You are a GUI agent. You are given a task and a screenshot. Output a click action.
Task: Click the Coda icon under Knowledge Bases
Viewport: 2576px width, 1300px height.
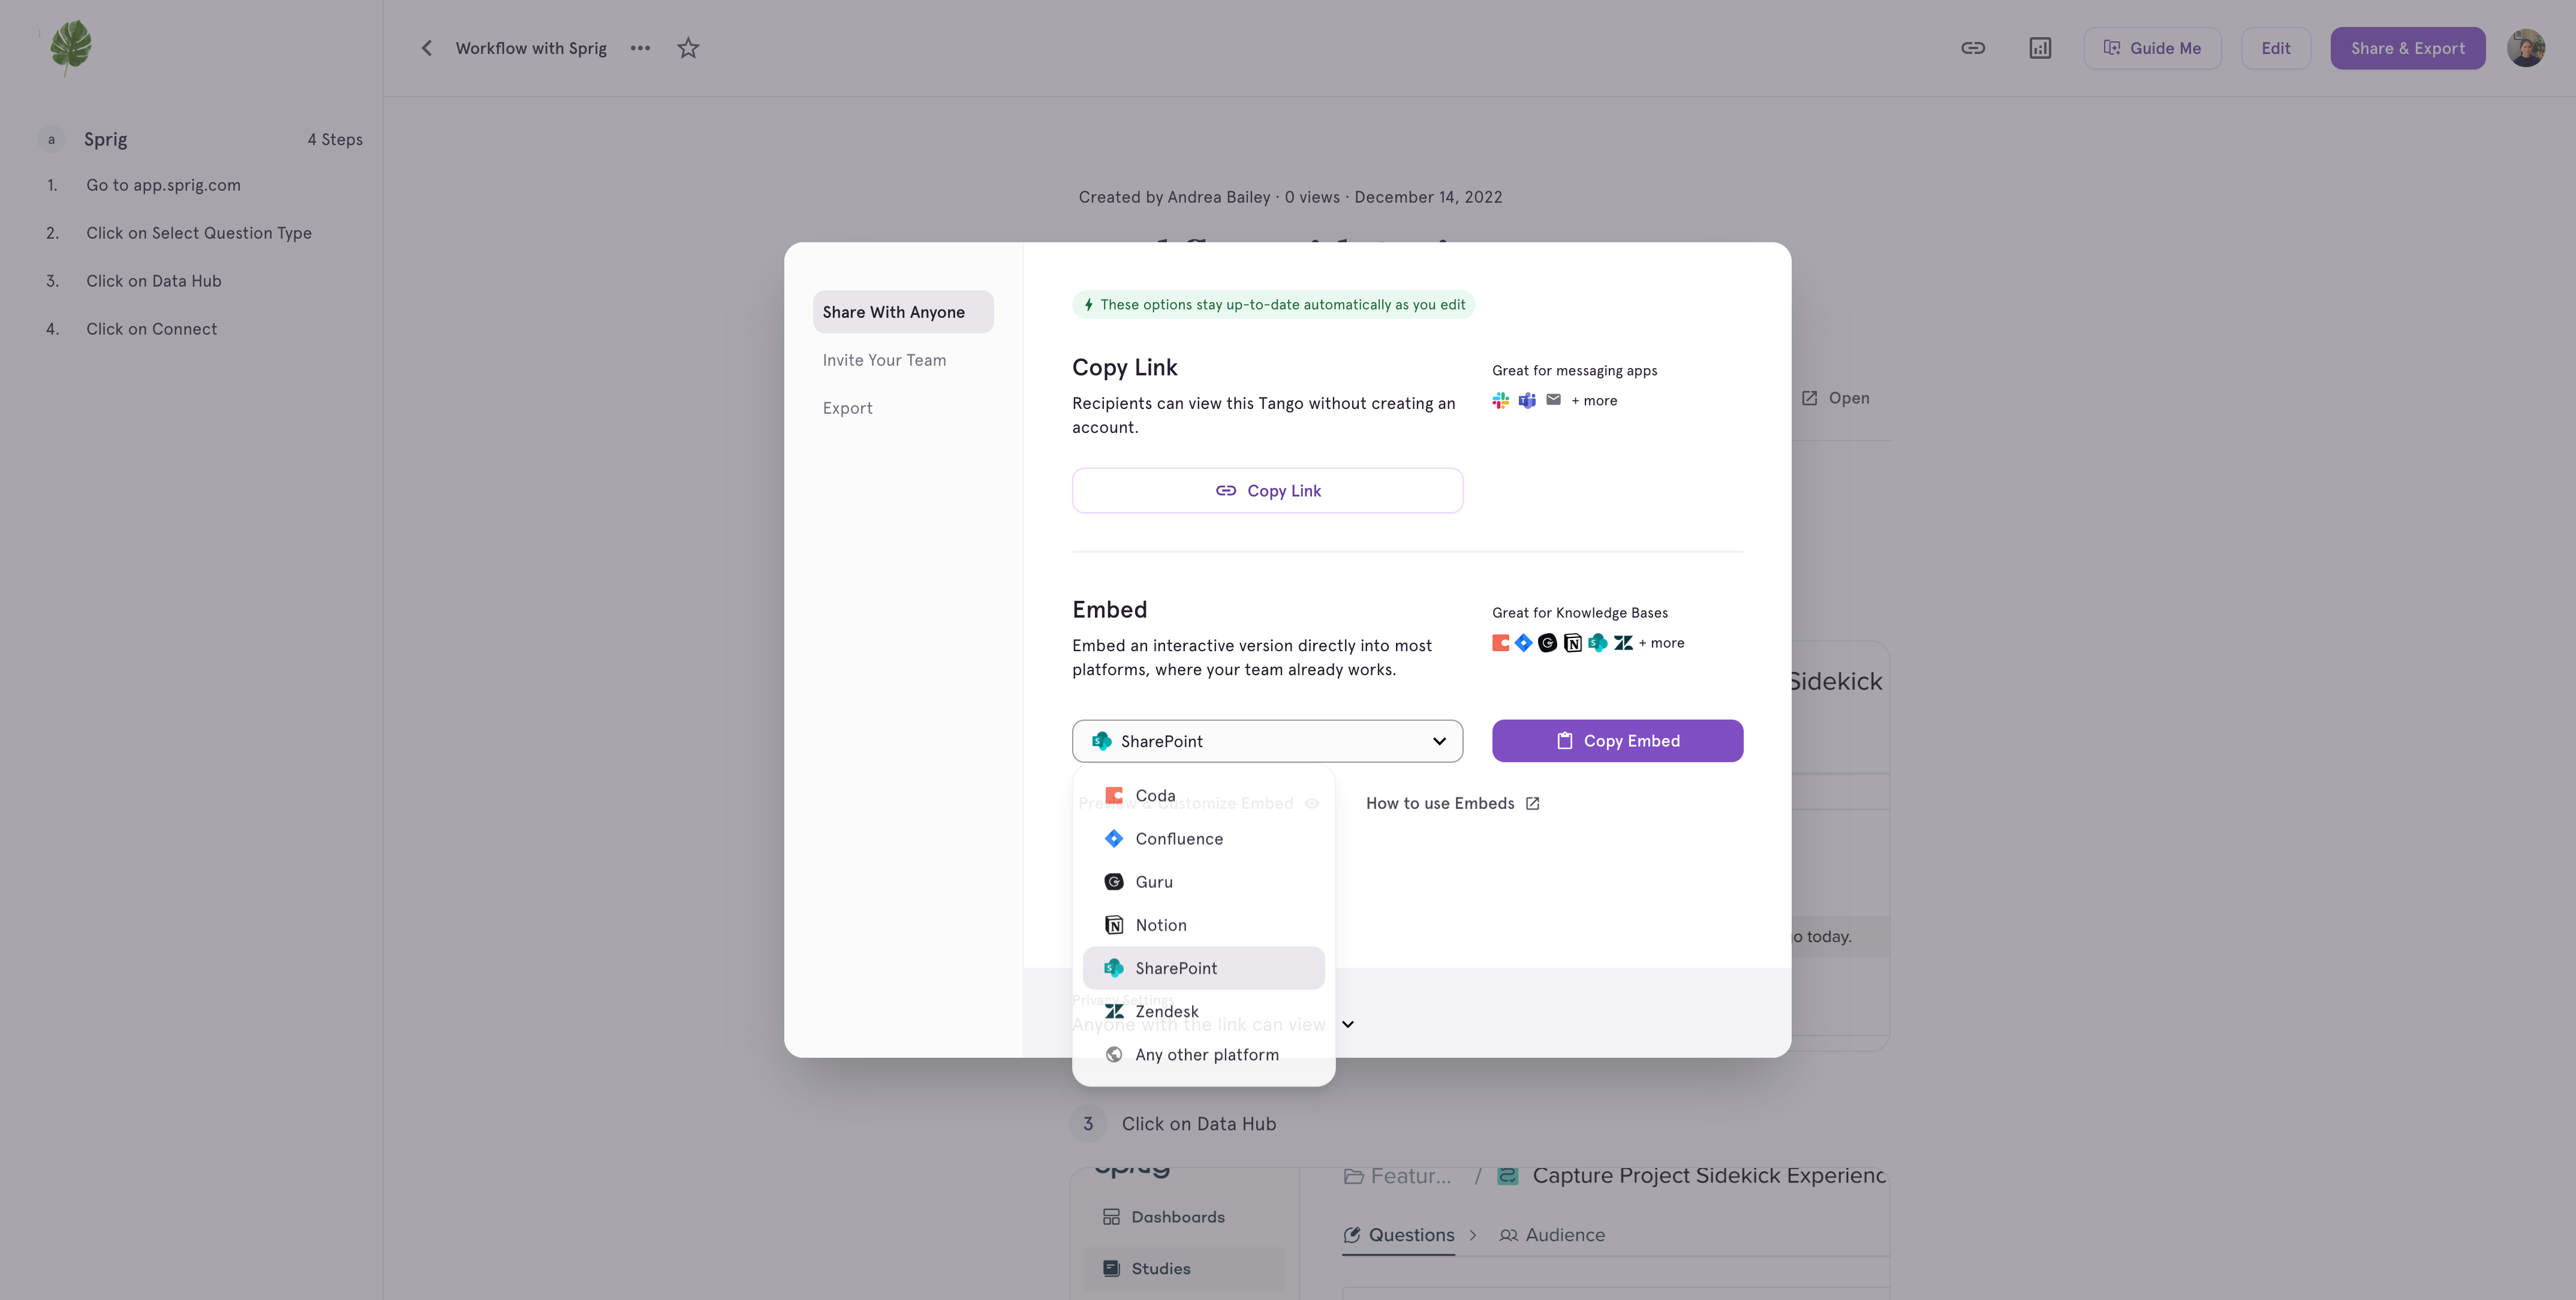(x=1500, y=643)
